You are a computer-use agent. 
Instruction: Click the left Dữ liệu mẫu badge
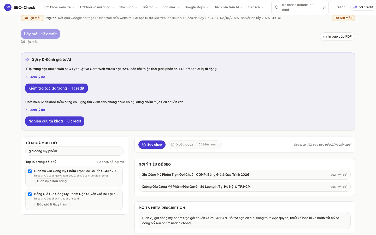click(33, 18)
